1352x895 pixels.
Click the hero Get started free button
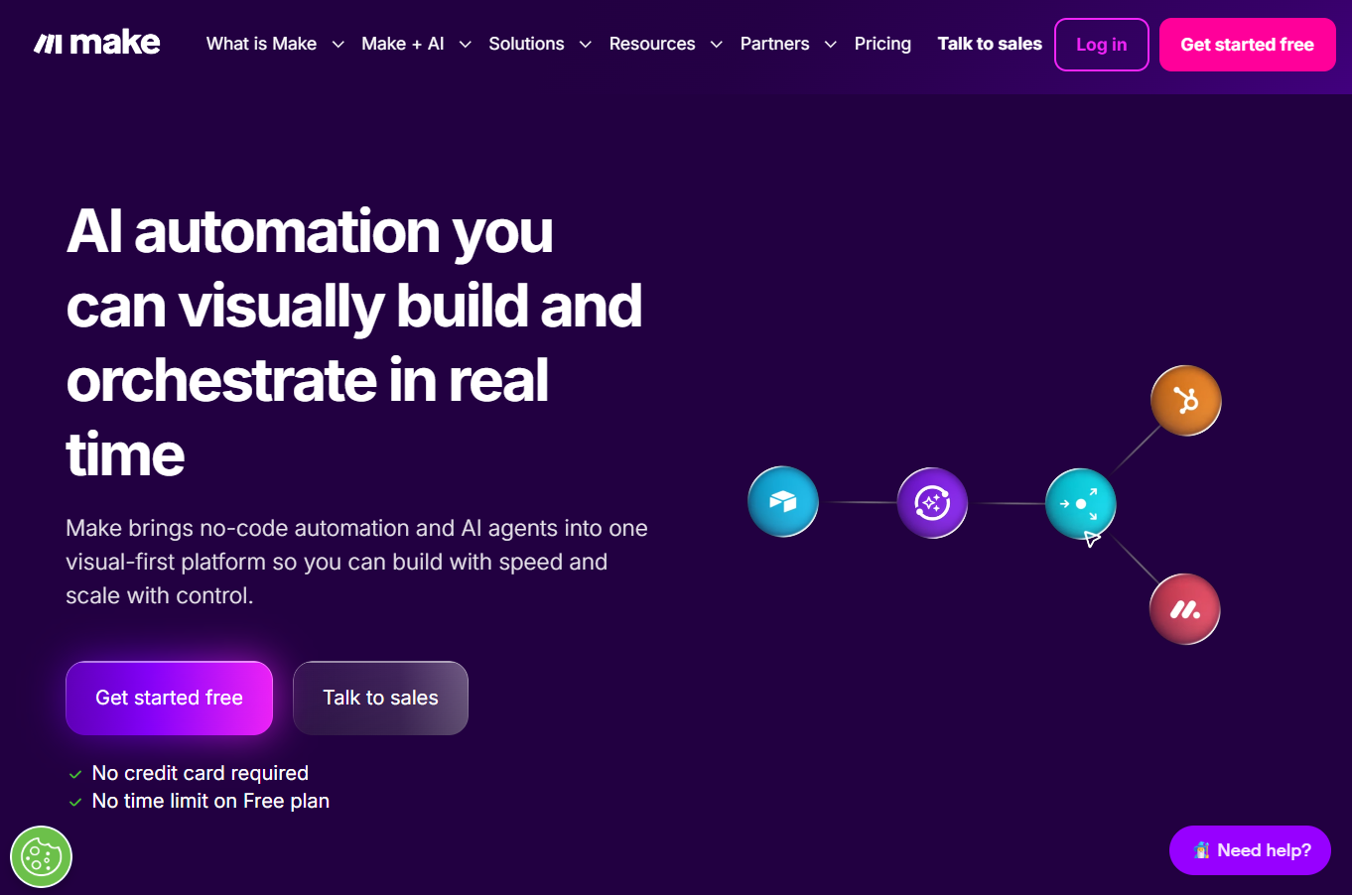click(x=169, y=698)
